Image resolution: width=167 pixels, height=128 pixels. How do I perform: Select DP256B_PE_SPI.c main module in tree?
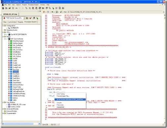click(x=18, y=105)
